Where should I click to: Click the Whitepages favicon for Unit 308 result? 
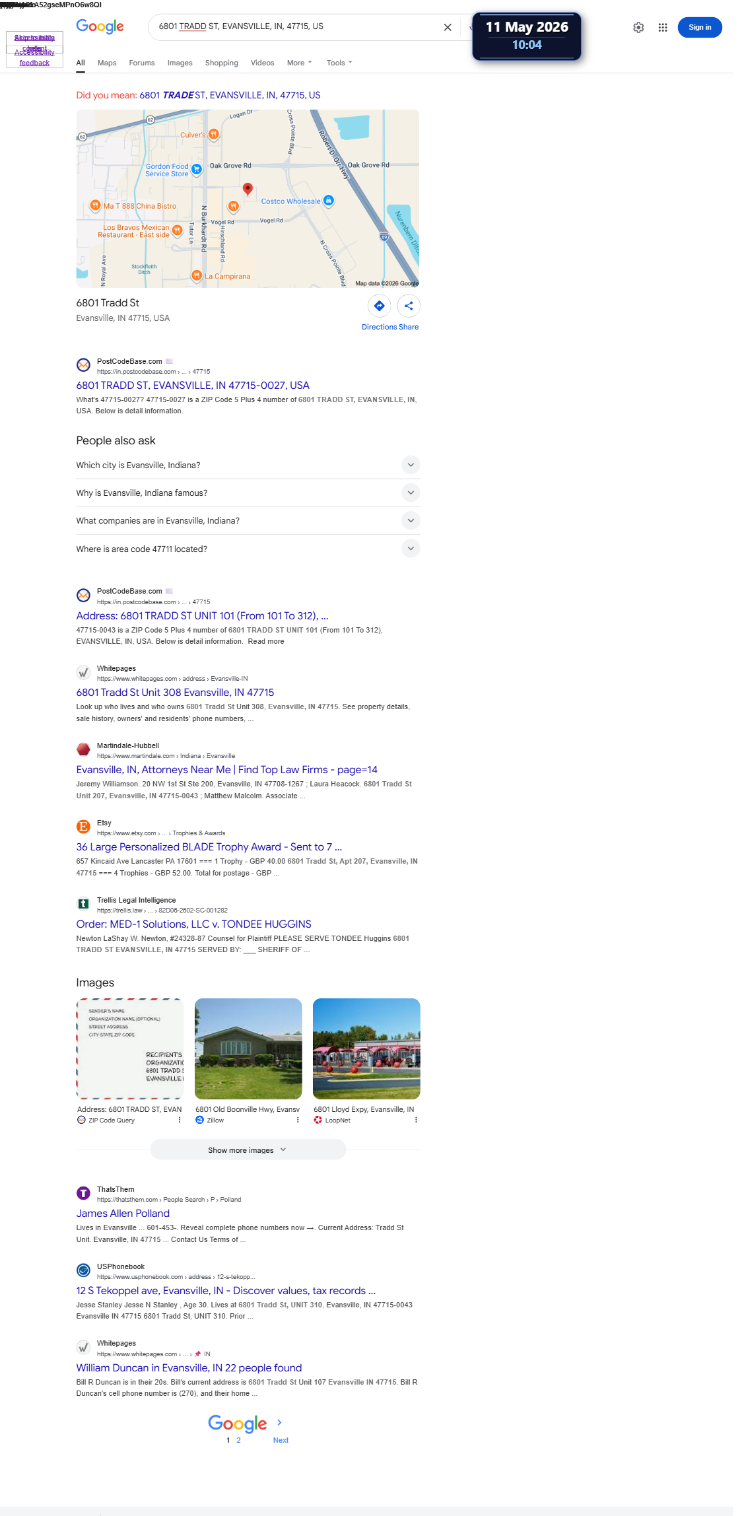coord(83,673)
